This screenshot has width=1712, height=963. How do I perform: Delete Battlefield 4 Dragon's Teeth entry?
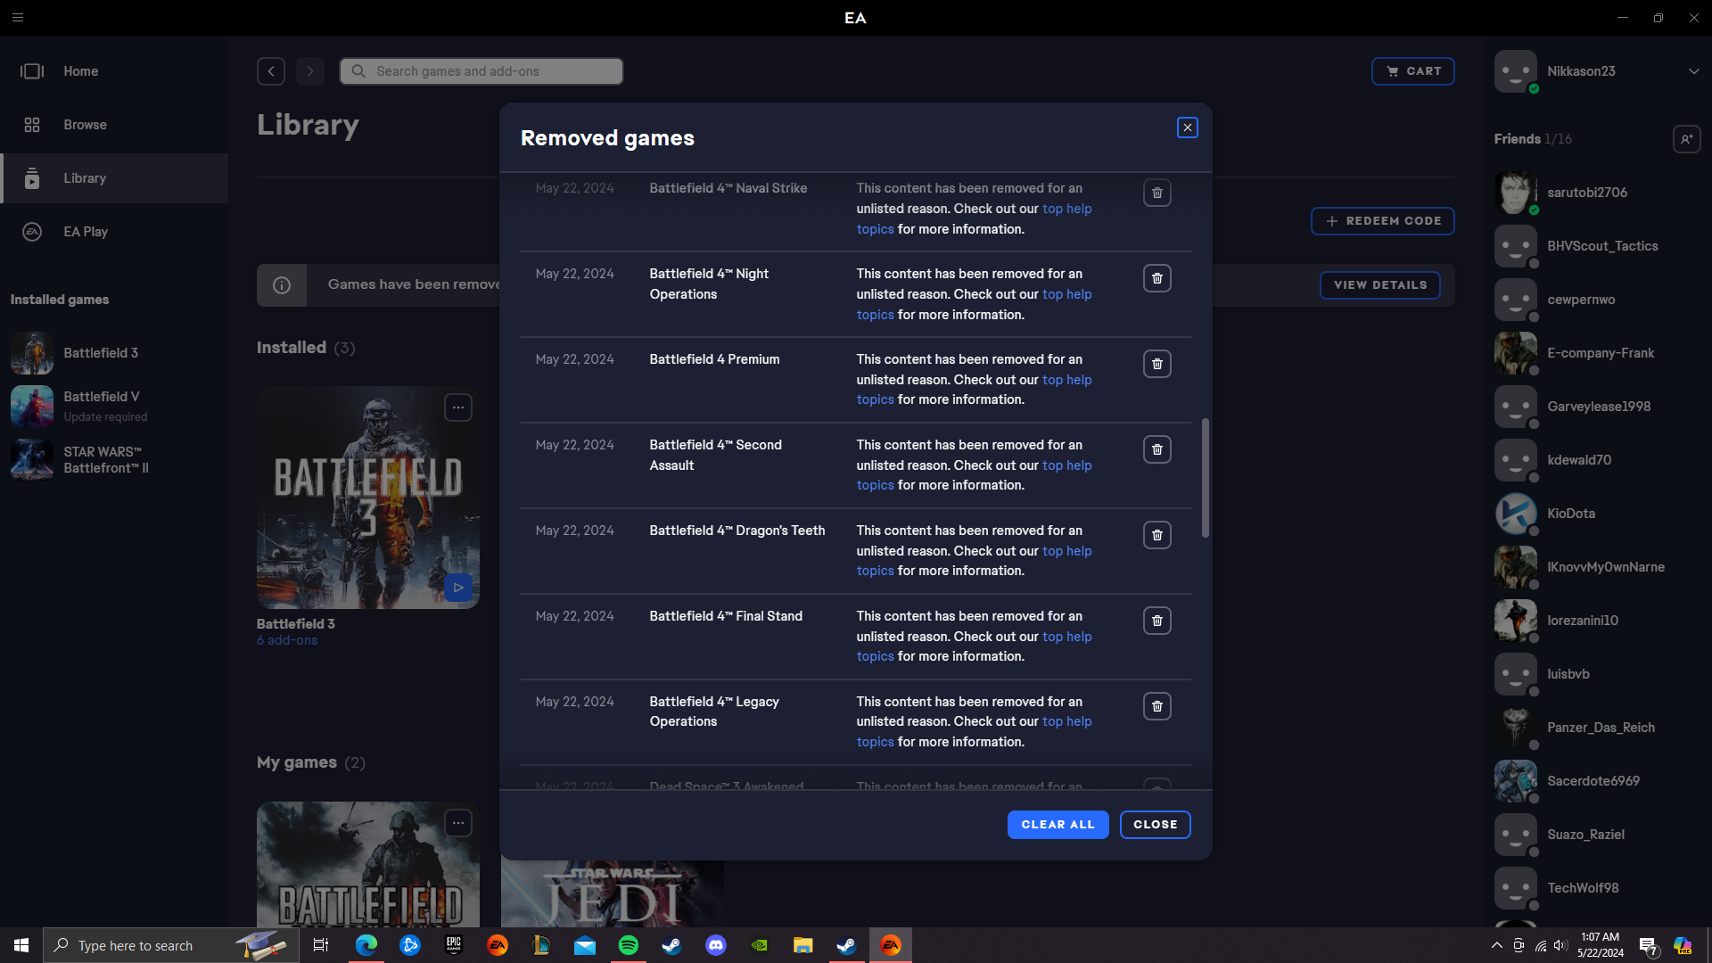click(x=1156, y=535)
